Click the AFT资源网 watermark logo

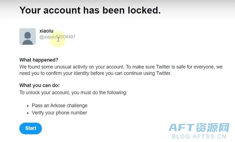[199, 128]
